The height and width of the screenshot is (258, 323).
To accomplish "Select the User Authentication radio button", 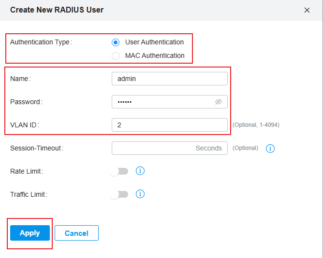I will point(116,42).
